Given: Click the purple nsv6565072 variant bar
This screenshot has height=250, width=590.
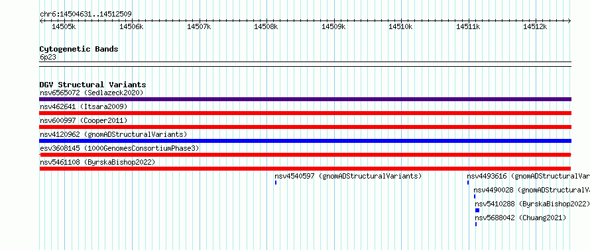Looking at the screenshot, I should click(x=305, y=99).
